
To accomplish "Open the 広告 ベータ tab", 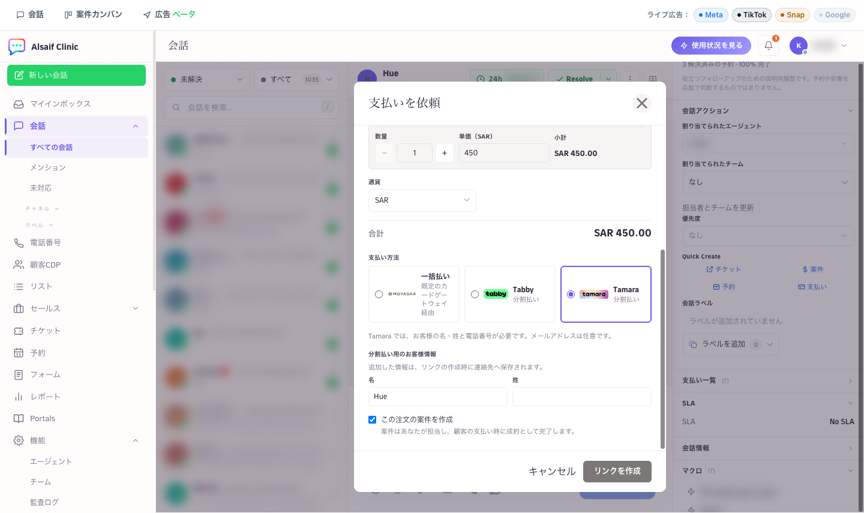I will point(169,14).
